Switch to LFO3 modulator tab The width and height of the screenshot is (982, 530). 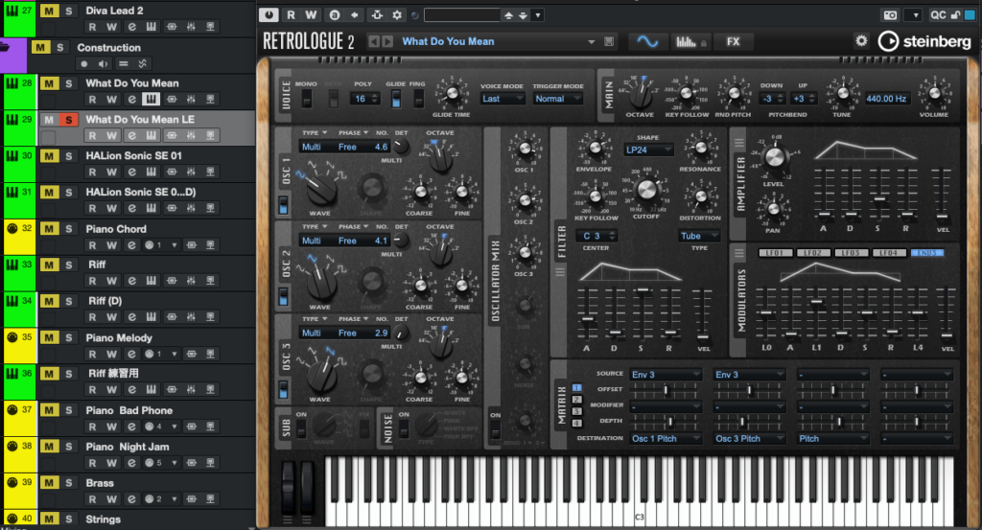(x=851, y=253)
